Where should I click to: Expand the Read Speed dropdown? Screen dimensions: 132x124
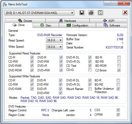pyautogui.click(x=54, y=40)
